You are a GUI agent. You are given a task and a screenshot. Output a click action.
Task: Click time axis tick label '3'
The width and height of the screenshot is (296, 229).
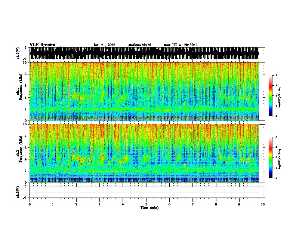click(99, 204)
